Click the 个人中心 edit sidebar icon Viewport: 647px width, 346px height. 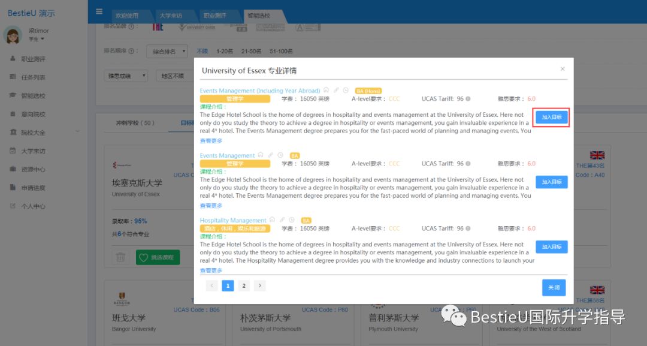pyautogui.click(x=13, y=206)
